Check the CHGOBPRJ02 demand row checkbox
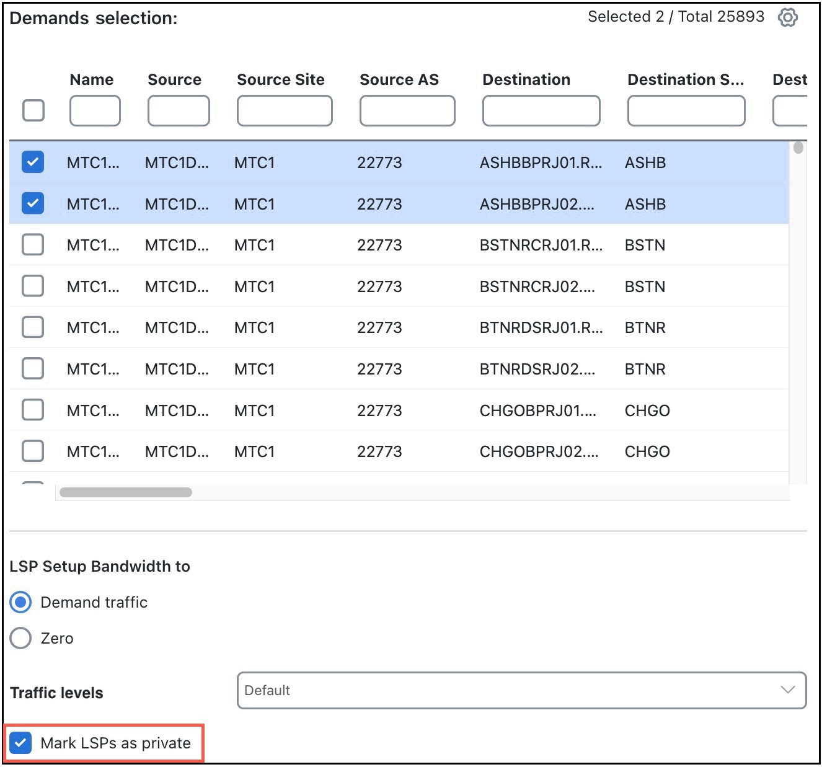The width and height of the screenshot is (822, 767). (x=33, y=451)
